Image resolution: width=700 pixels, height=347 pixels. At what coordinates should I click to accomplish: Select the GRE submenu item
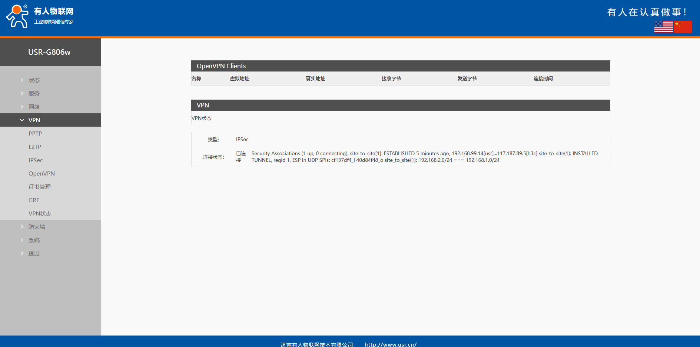tap(34, 200)
